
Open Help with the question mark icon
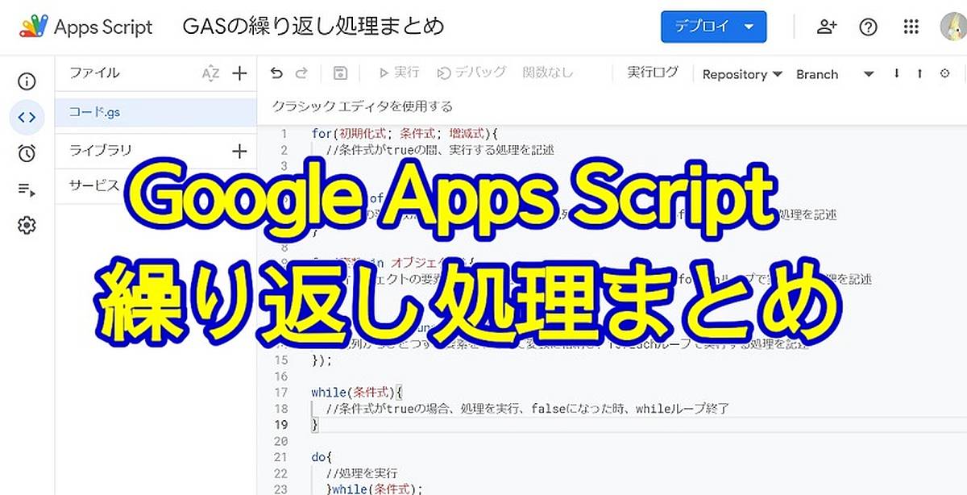point(868,27)
